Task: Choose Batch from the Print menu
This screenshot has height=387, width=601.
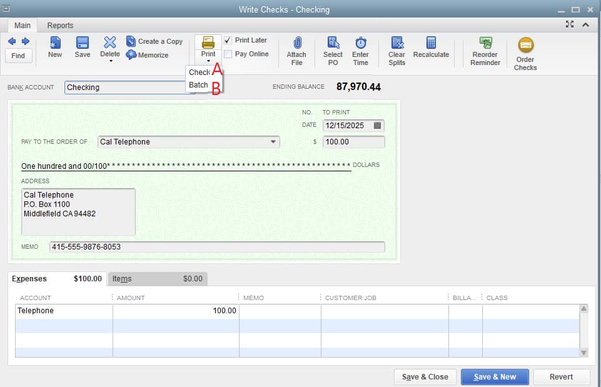Action: [x=198, y=84]
